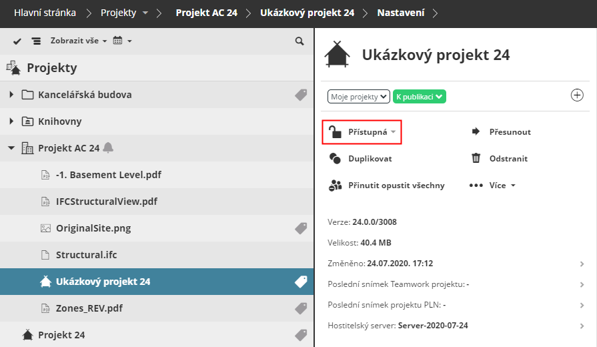Open the Zobrazit vše filter menu
Viewport: 597px width, 347px height.
pyautogui.click(x=78, y=41)
